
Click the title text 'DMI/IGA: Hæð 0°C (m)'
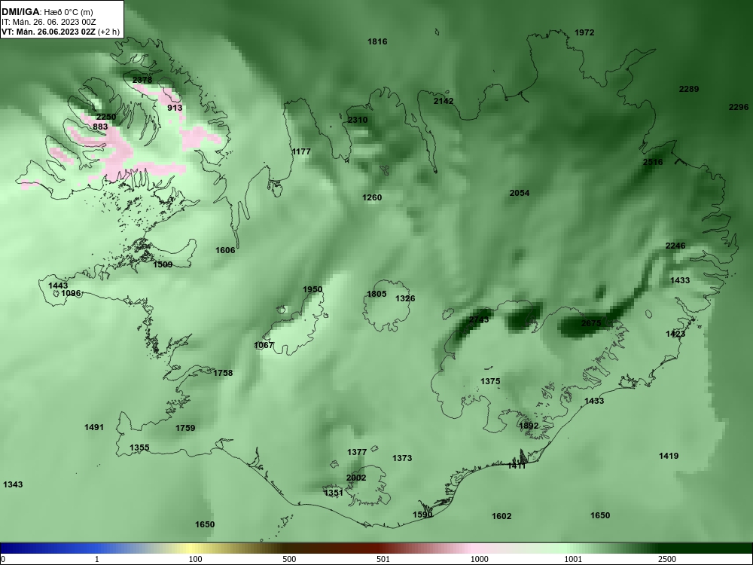47,12
